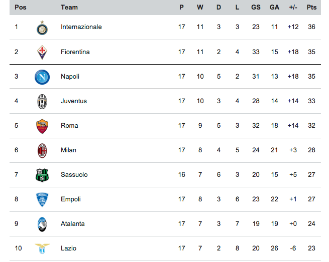Click the Milan club crest
The width and height of the screenshot is (329, 262).
point(42,150)
